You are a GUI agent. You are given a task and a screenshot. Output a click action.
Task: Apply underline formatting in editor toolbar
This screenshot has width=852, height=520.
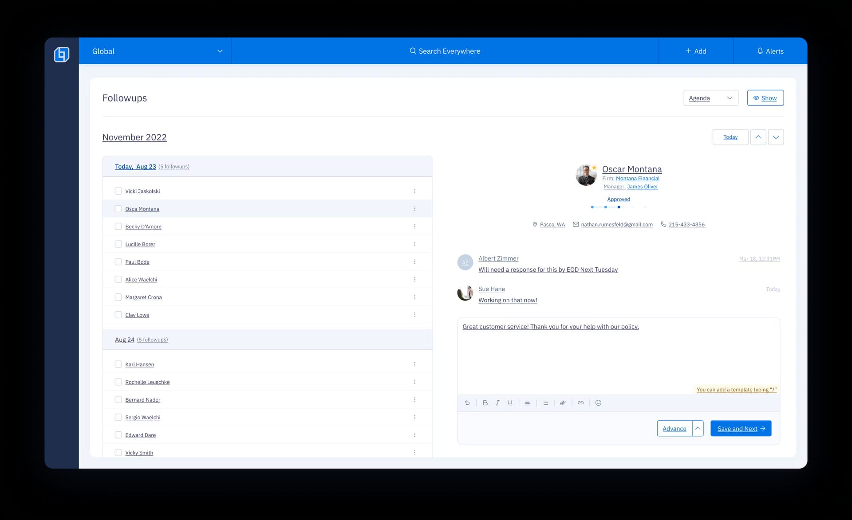tap(510, 403)
